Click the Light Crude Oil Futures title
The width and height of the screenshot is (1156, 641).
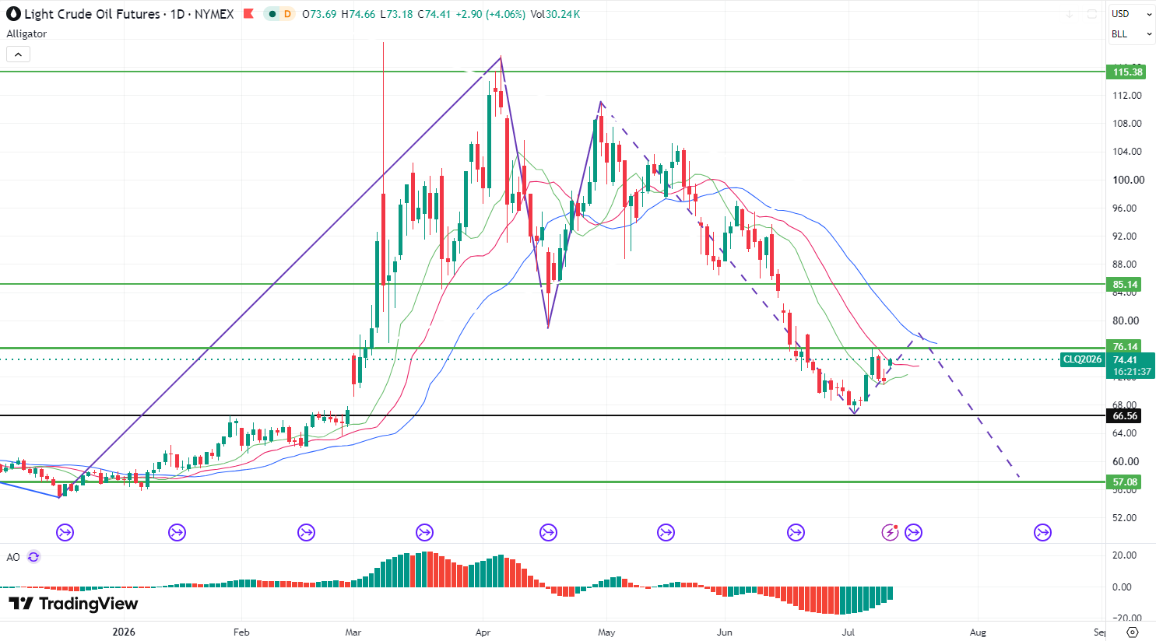click(x=92, y=14)
